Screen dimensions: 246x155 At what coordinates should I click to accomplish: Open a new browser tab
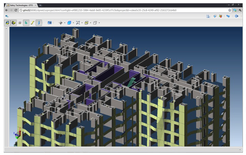point(40,5)
